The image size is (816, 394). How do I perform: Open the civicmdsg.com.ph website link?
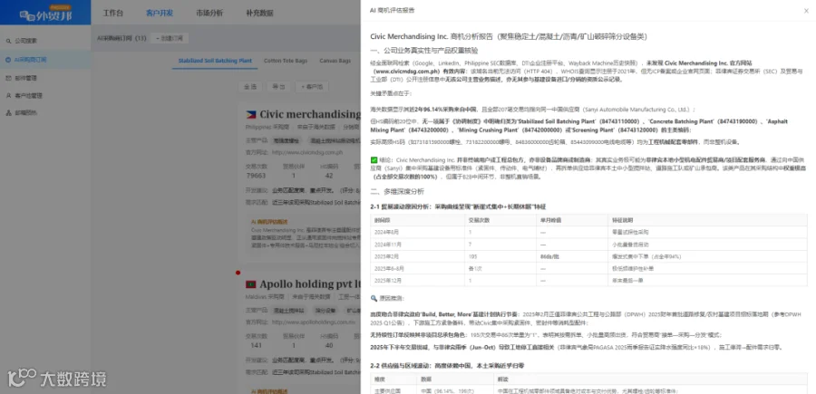[307, 153]
